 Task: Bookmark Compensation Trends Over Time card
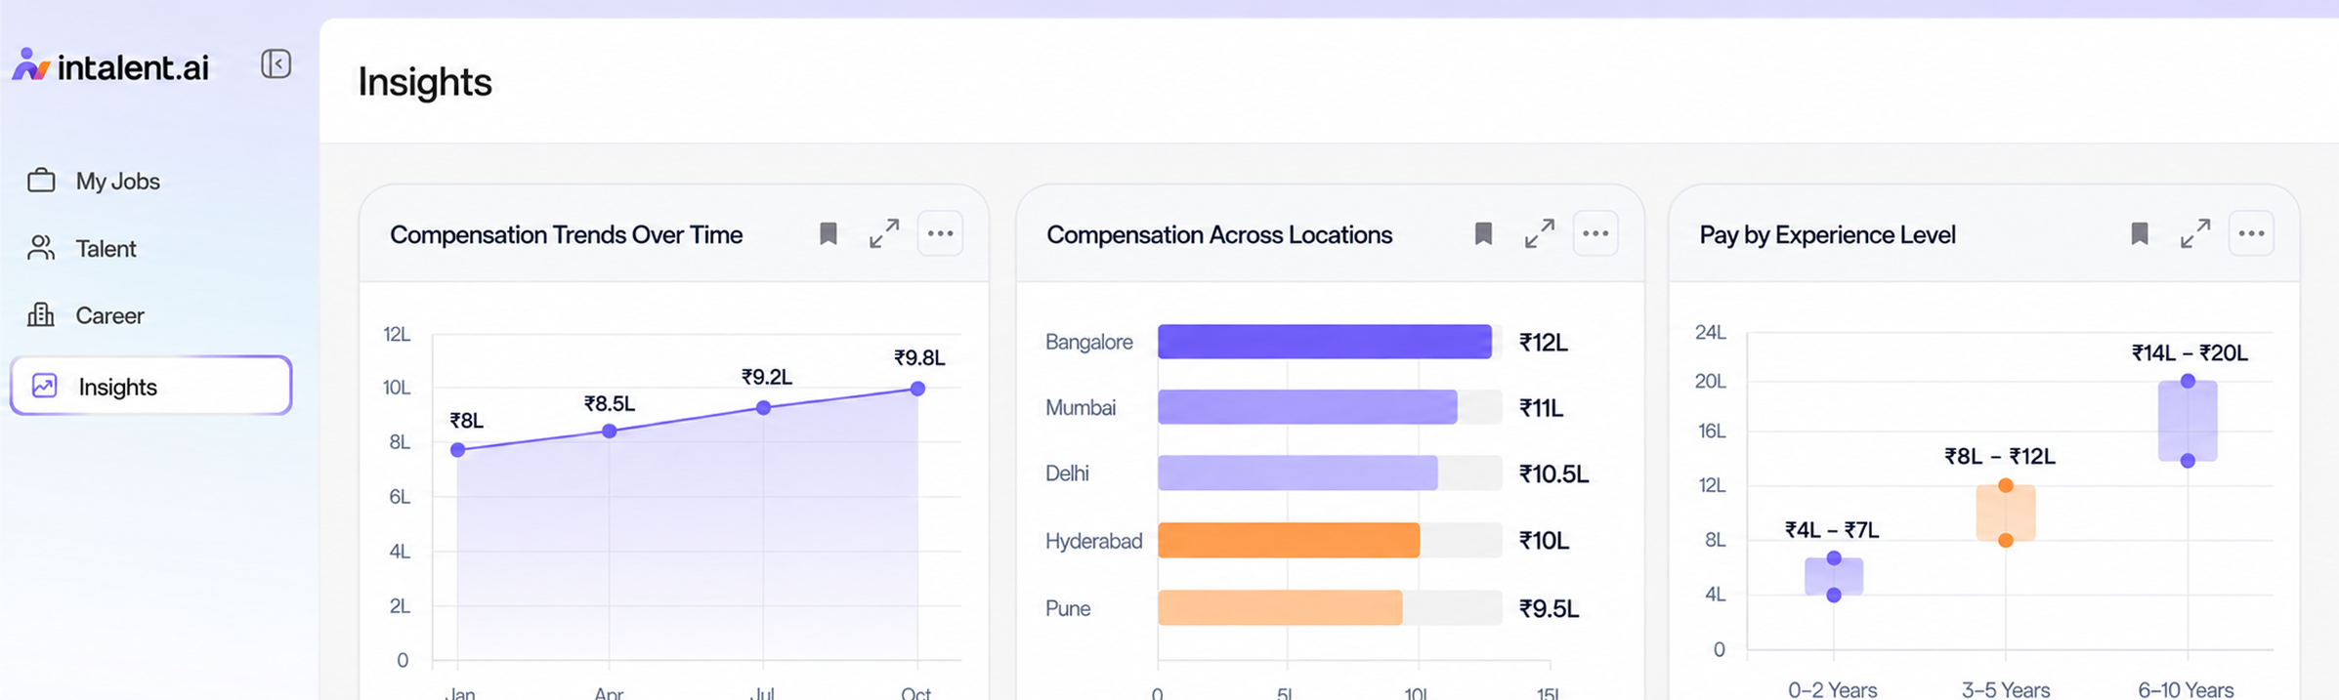[x=829, y=234]
